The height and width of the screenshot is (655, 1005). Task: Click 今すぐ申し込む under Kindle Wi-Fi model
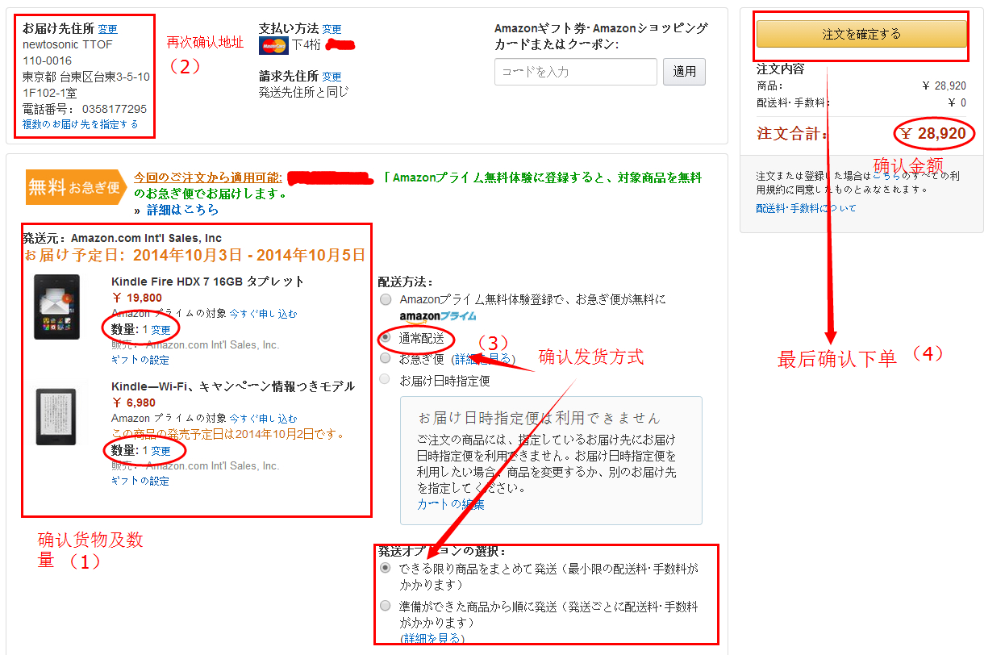(x=263, y=419)
